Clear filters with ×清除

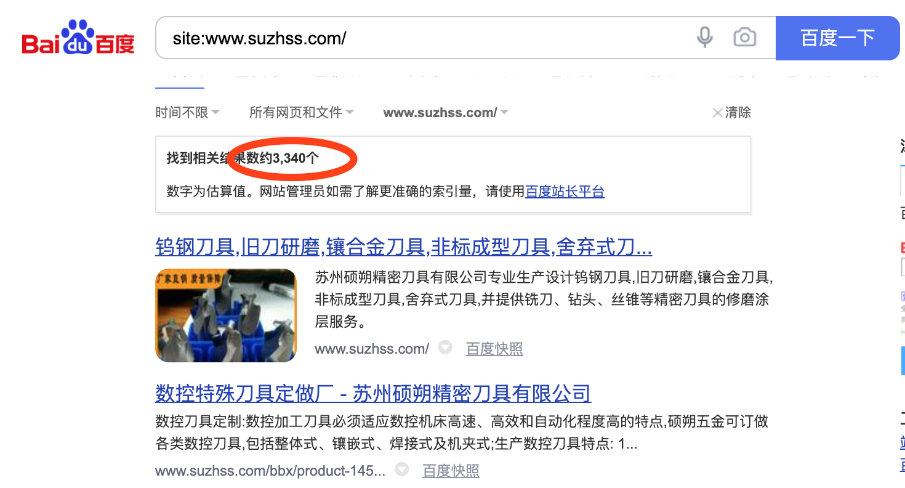(731, 113)
